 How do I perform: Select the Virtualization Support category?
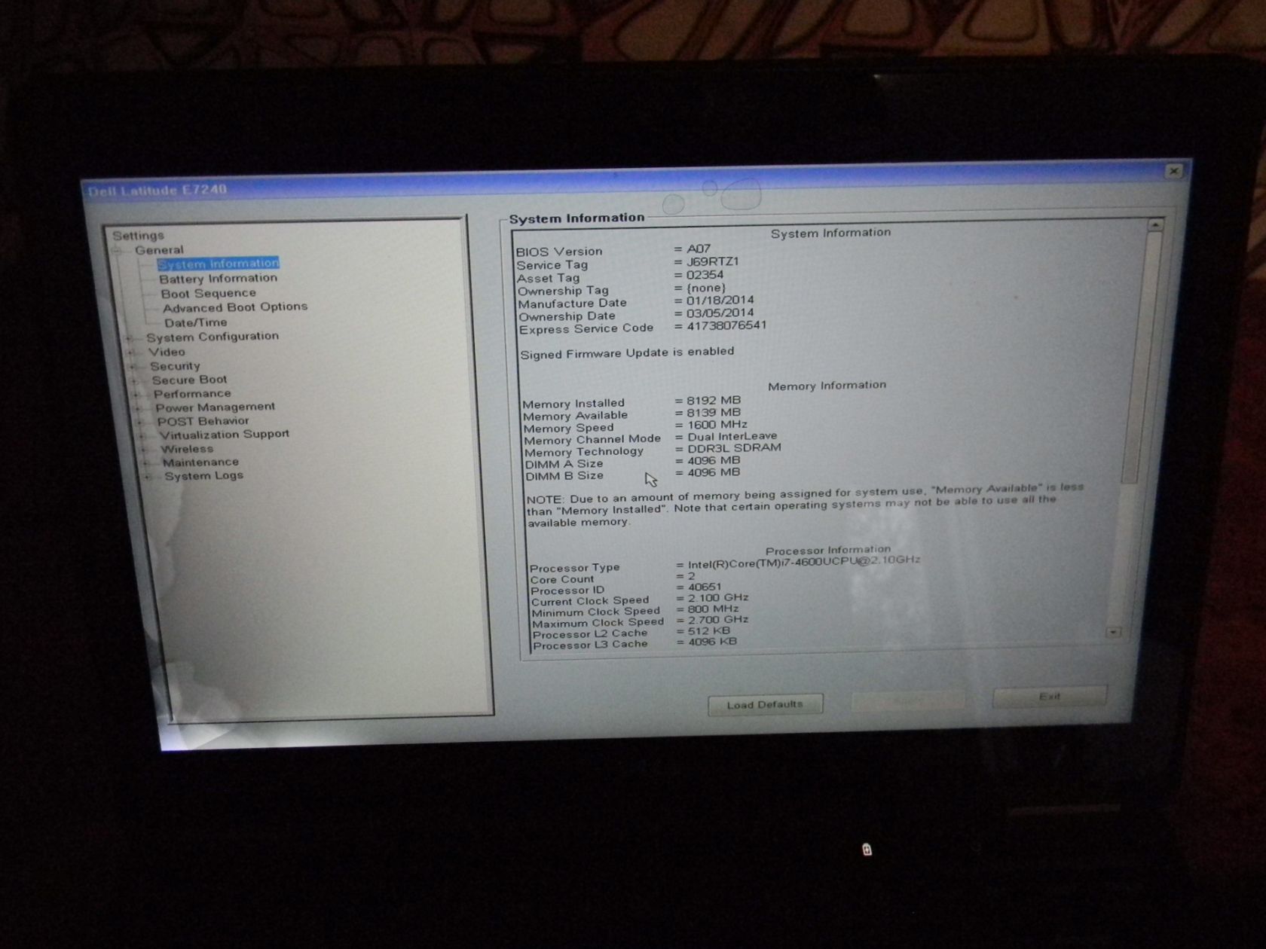224,435
